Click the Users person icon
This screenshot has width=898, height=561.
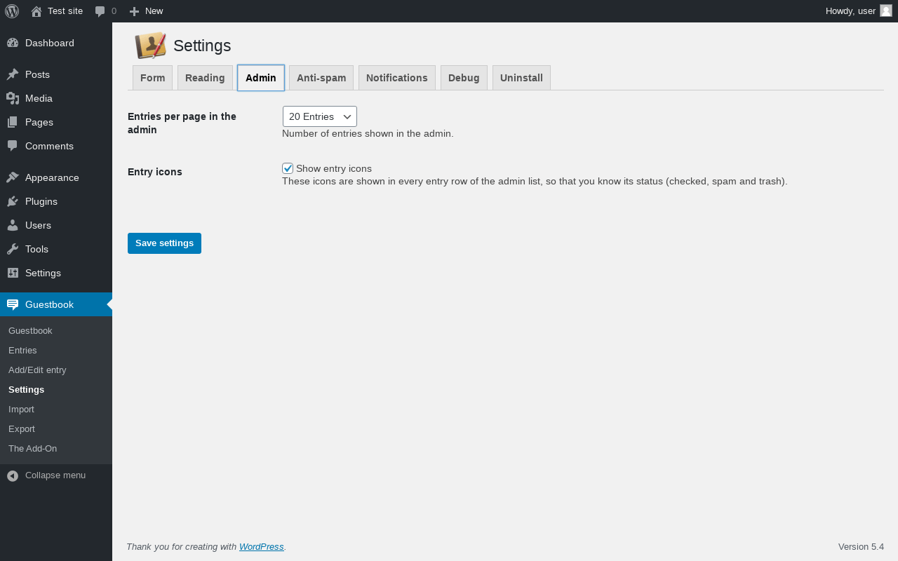click(13, 225)
